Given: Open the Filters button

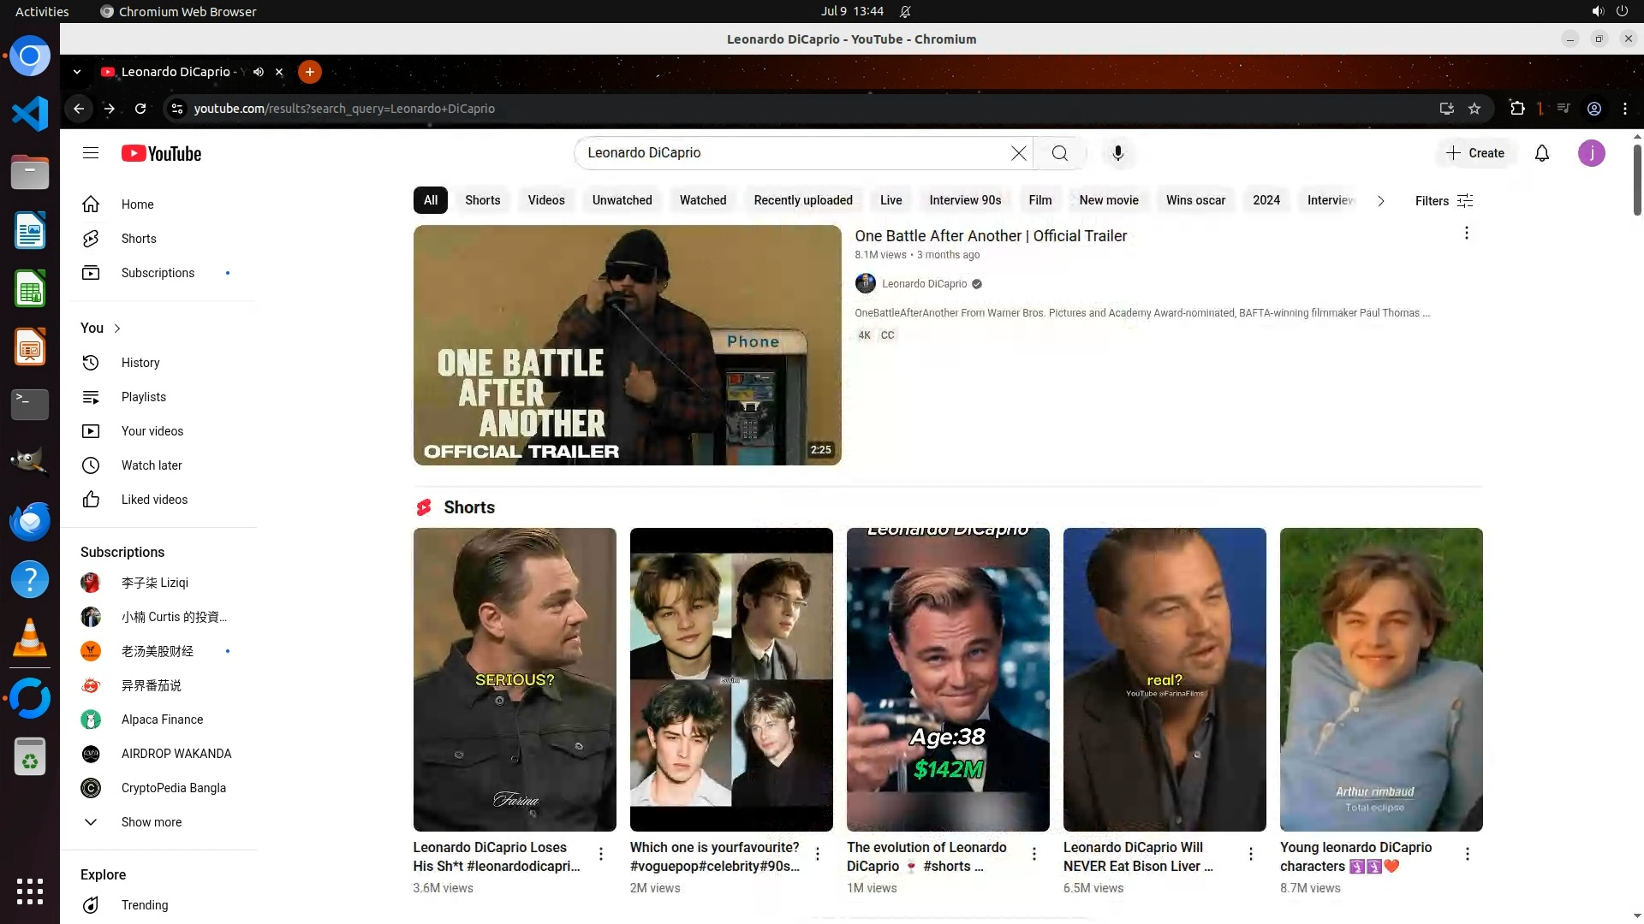Looking at the screenshot, I should [1444, 201].
